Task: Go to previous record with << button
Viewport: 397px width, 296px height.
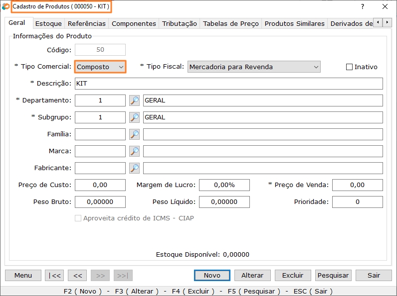Action: click(77, 275)
